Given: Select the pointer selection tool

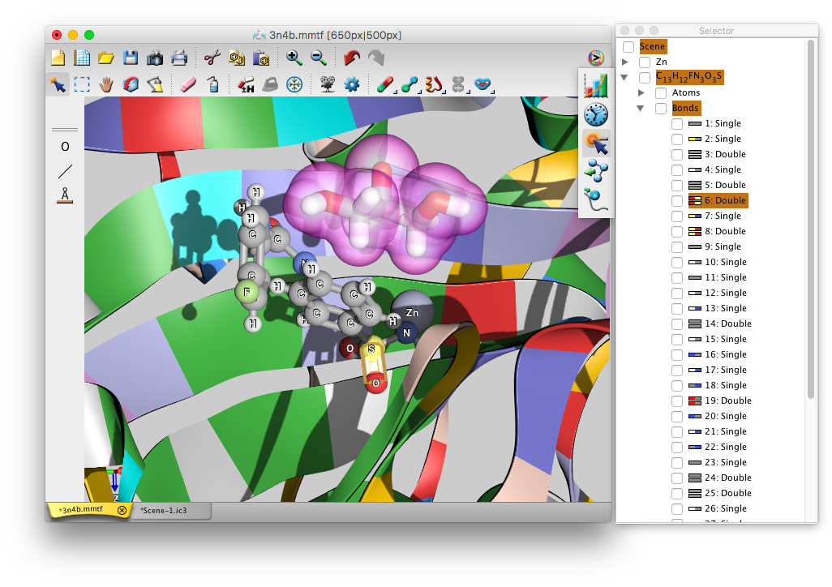Looking at the screenshot, I should click(58, 84).
